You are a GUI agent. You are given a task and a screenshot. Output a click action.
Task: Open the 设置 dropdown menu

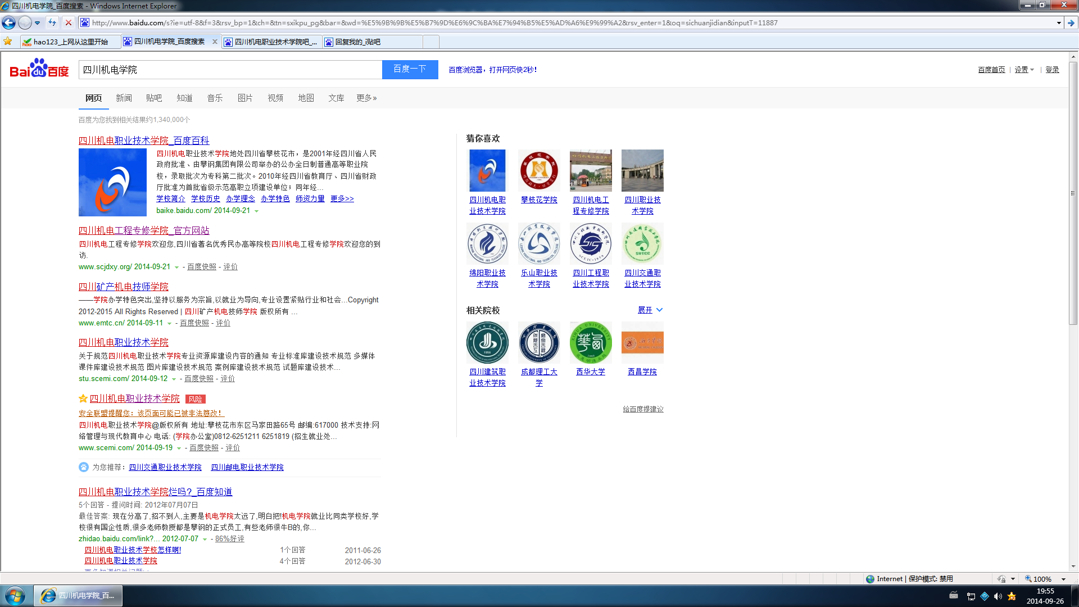click(x=1024, y=70)
